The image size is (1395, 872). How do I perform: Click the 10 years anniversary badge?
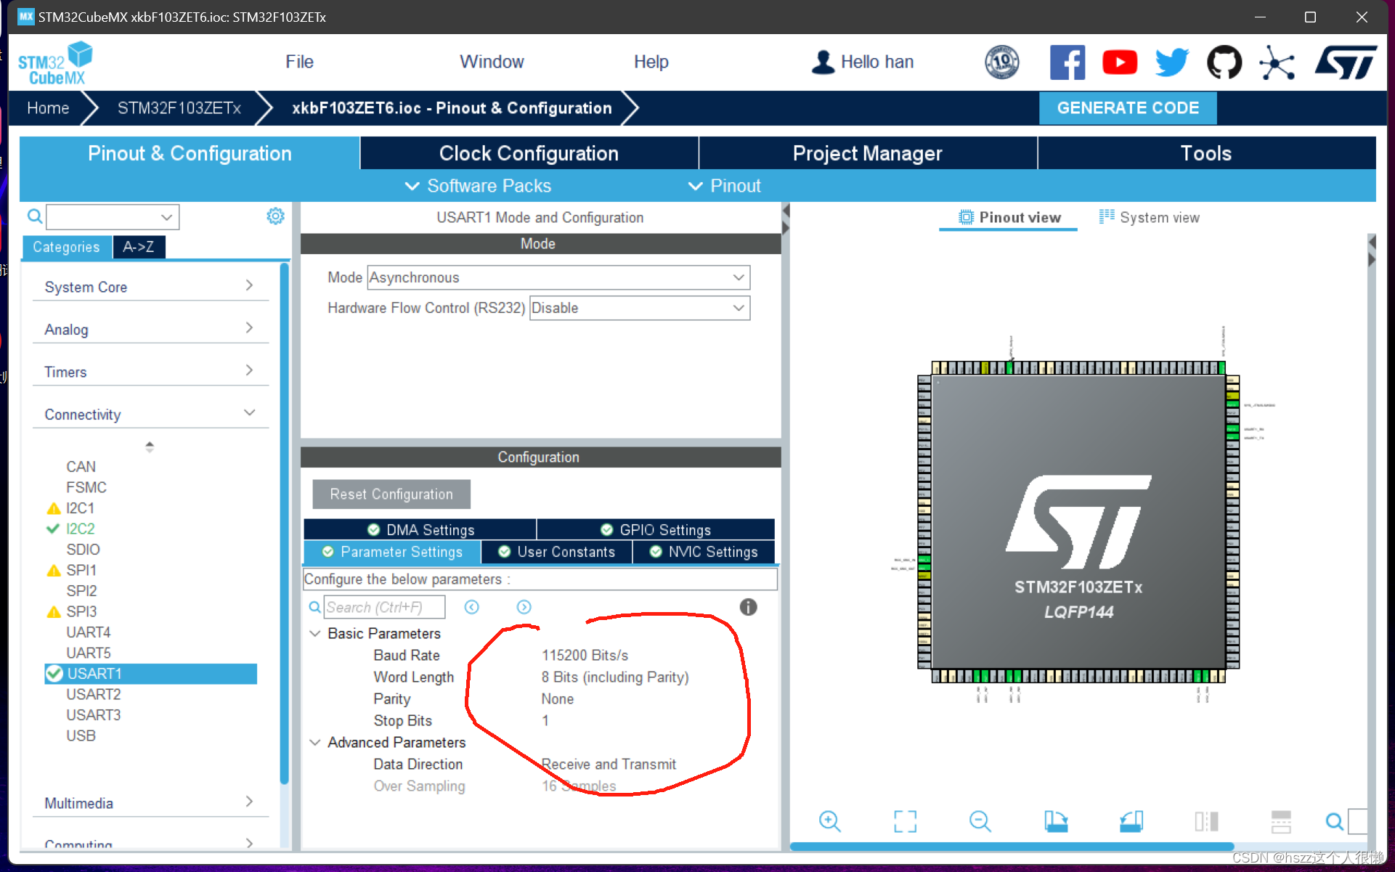pyautogui.click(x=1001, y=62)
